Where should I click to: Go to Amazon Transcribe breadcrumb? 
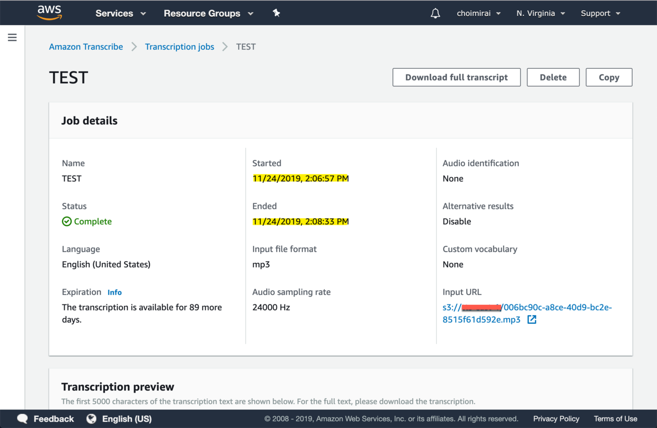click(86, 47)
